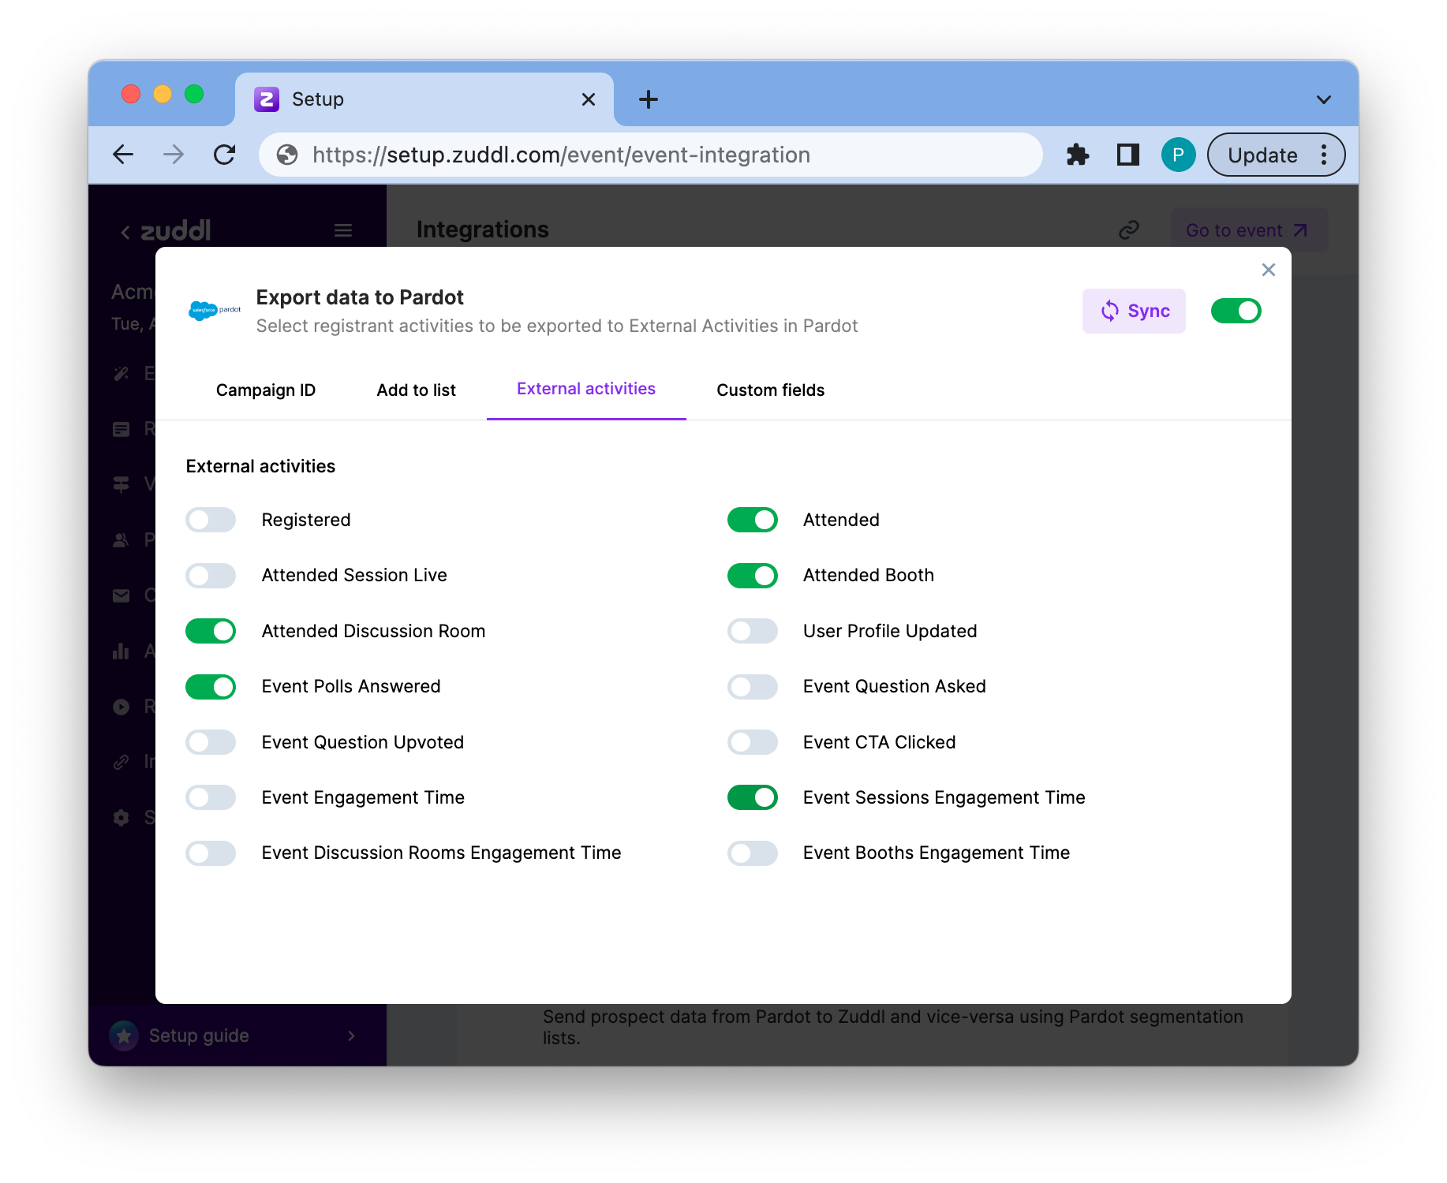Click the play circle icon in sidebar
The image size is (1447, 1183).
point(121,707)
